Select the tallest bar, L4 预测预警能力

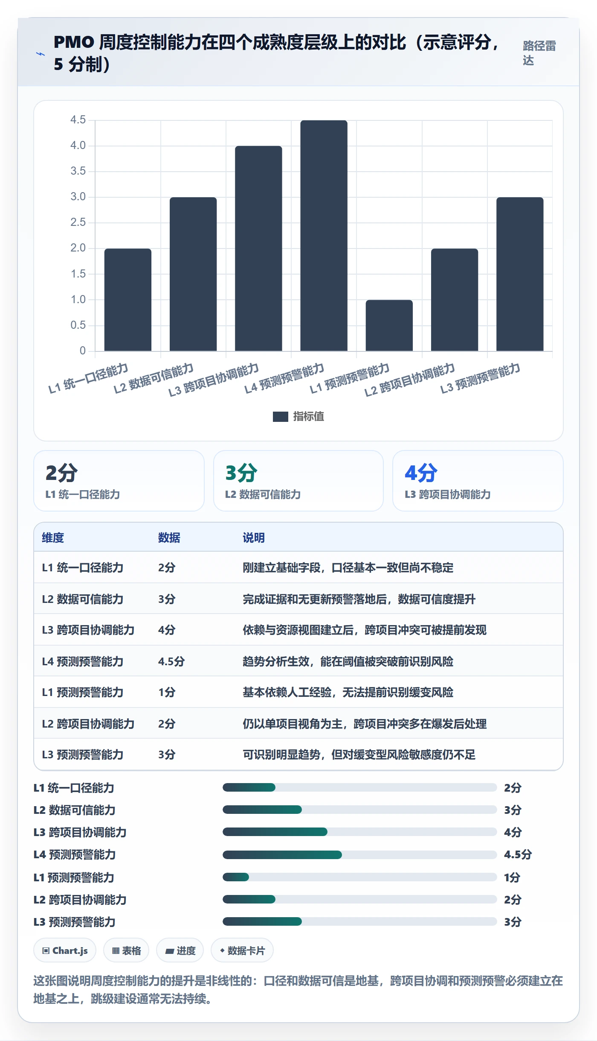(324, 236)
